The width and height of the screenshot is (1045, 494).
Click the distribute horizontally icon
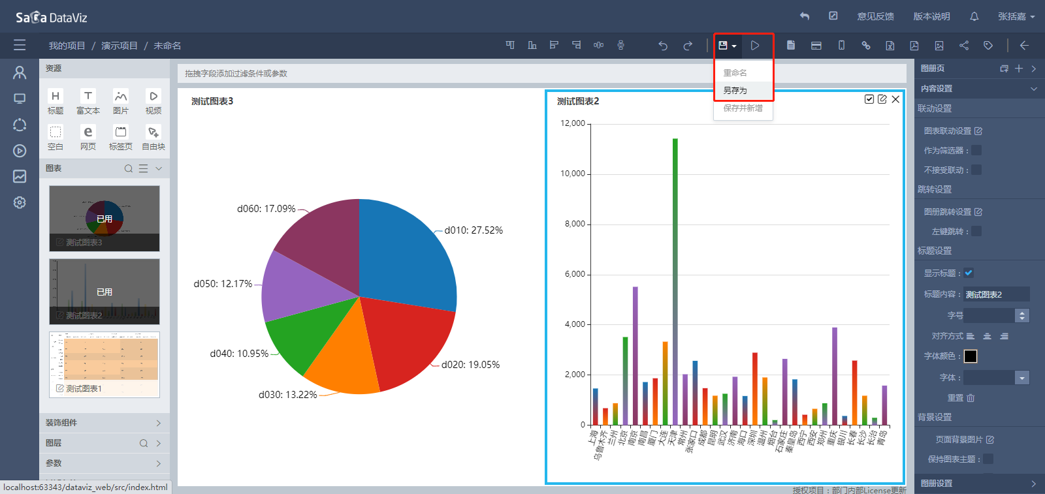click(598, 45)
